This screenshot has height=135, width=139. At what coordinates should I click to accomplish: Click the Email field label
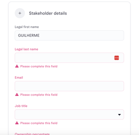(19, 78)
